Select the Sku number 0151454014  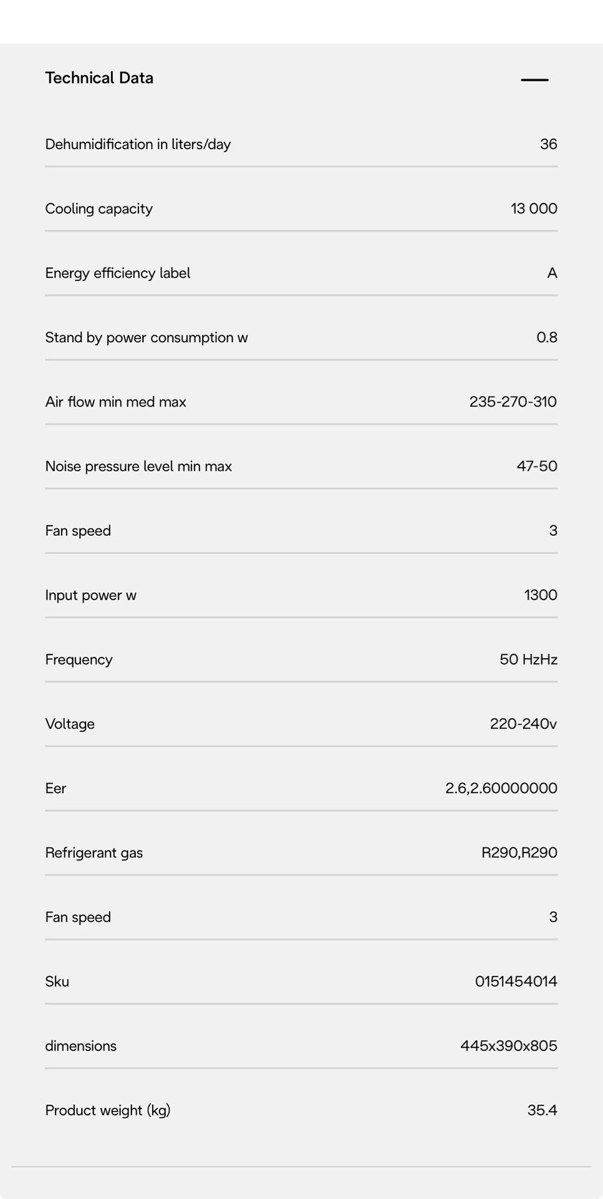click(x=516, y=982)
